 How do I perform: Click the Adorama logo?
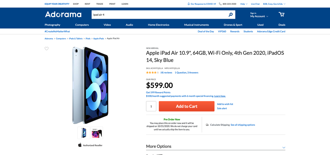(x=63, y=14)
